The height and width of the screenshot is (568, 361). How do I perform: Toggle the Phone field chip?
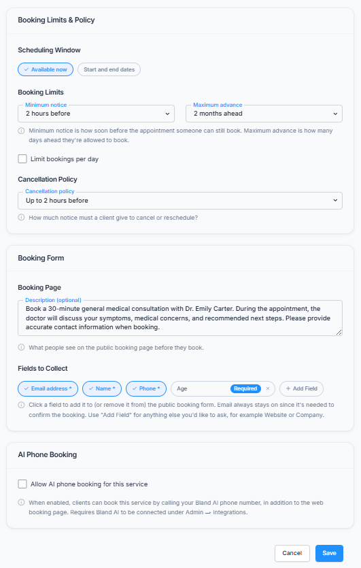click(146, 388)
